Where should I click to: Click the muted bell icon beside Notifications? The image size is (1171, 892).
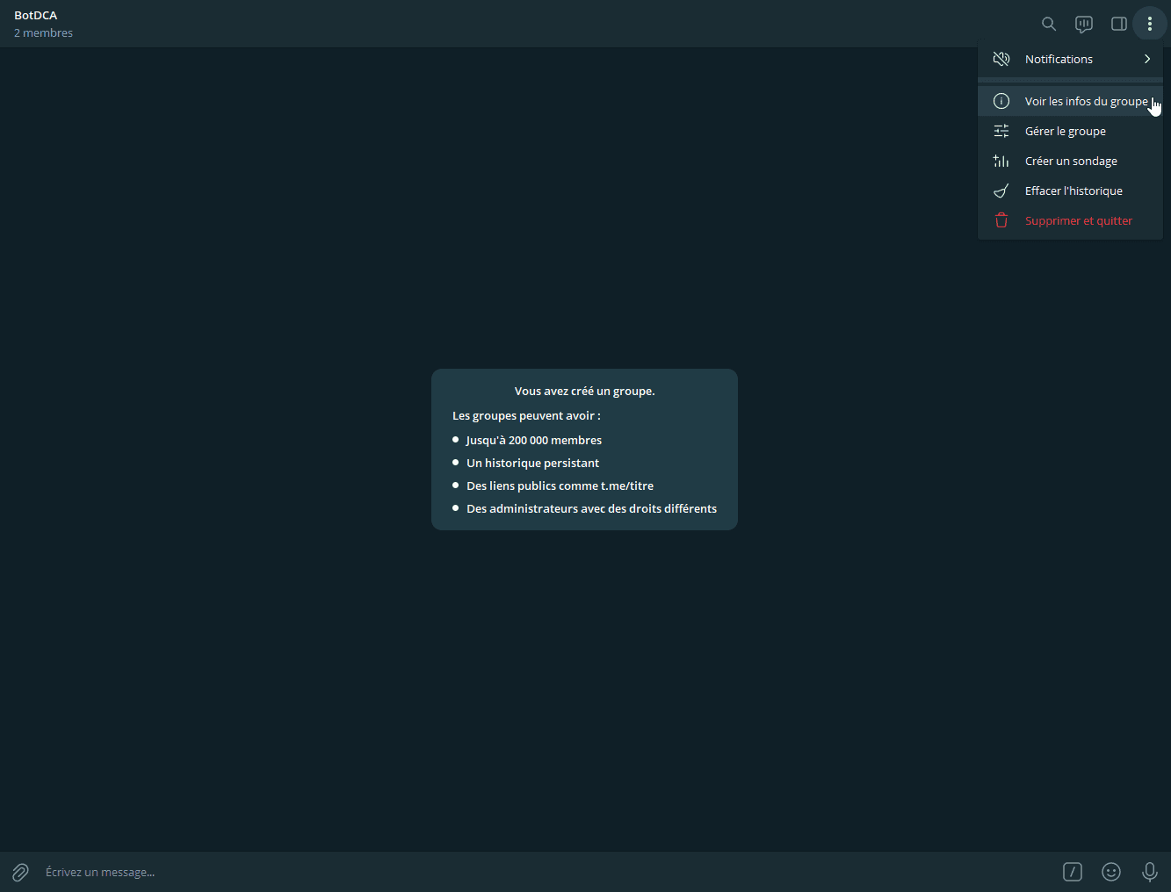point(1001,59)
